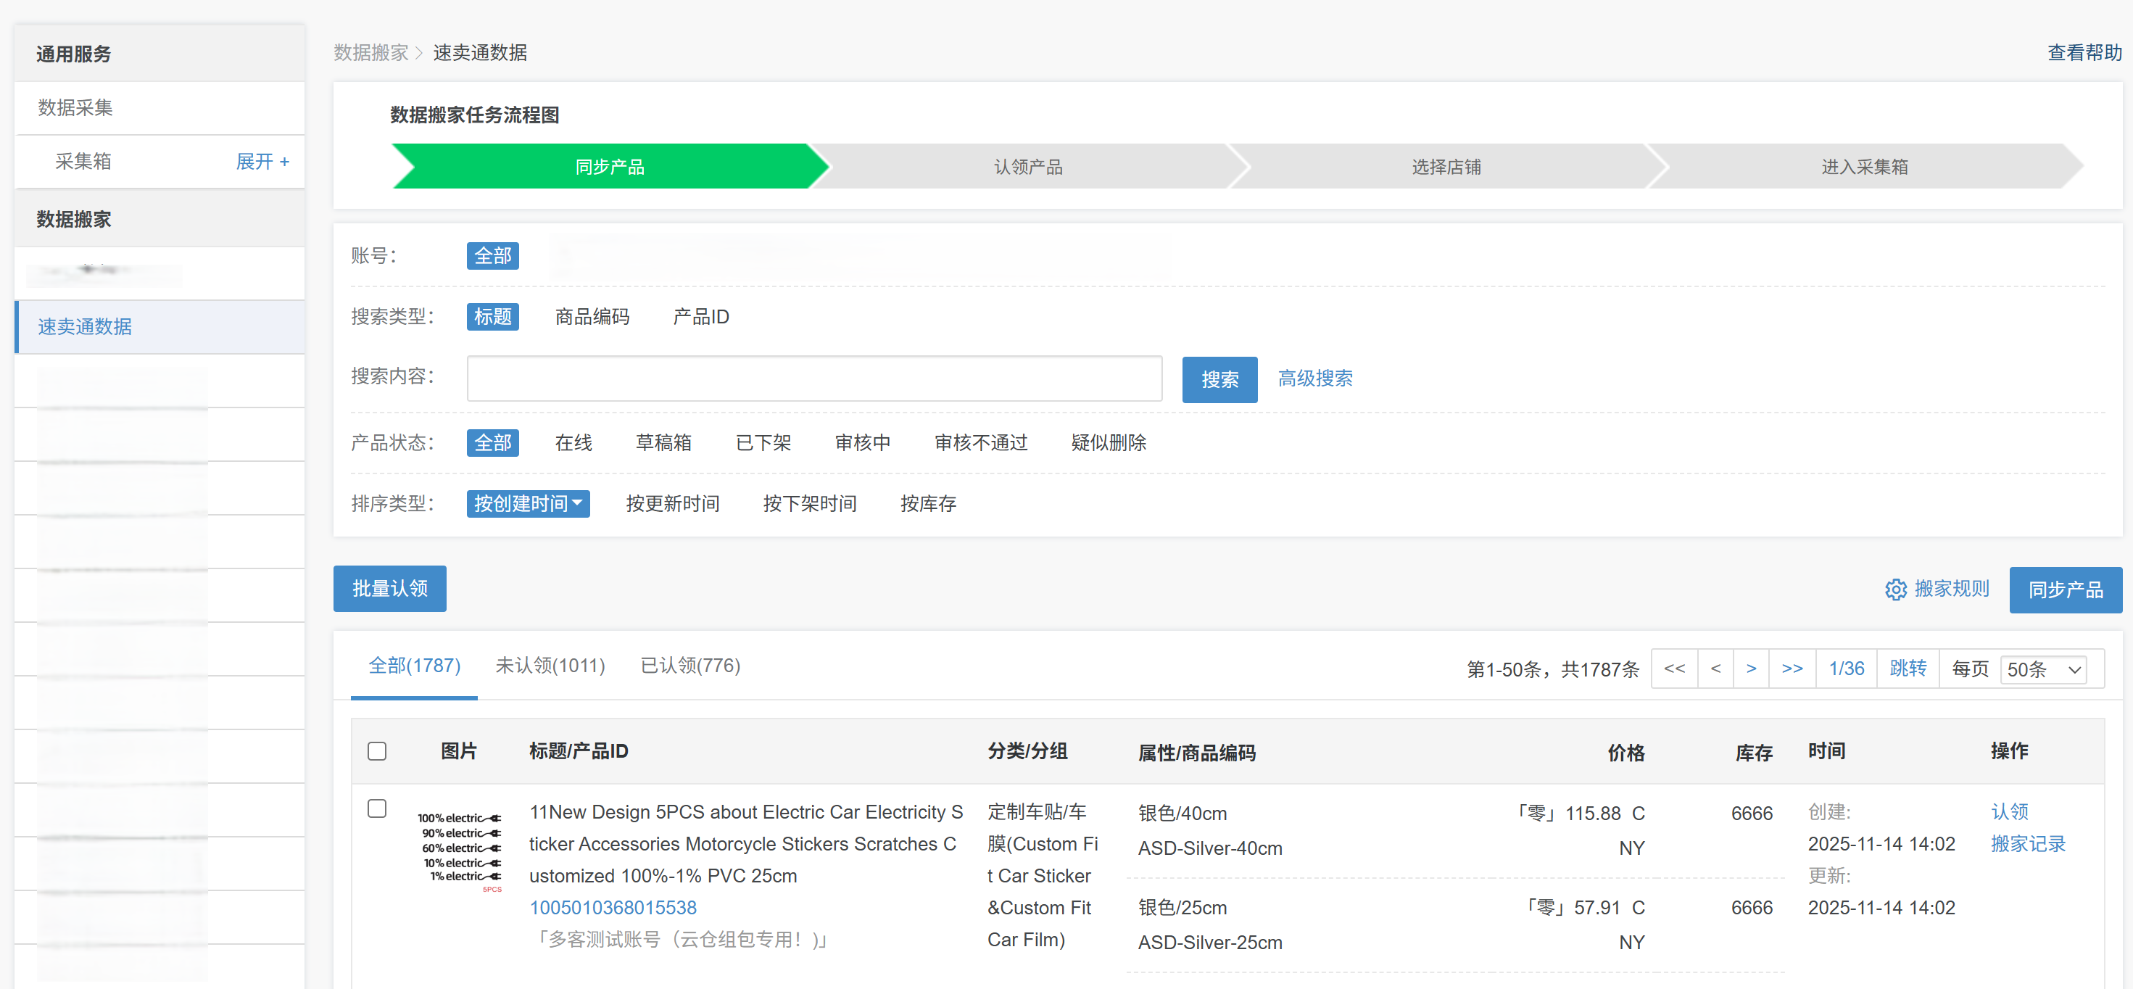
Task: Check the first product row checkbox
Action: (377, 808)
